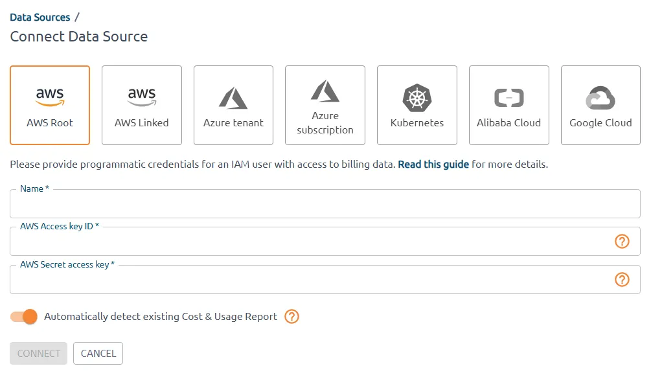
Task: Click the CANCEL button
Action: pos(98,353)
